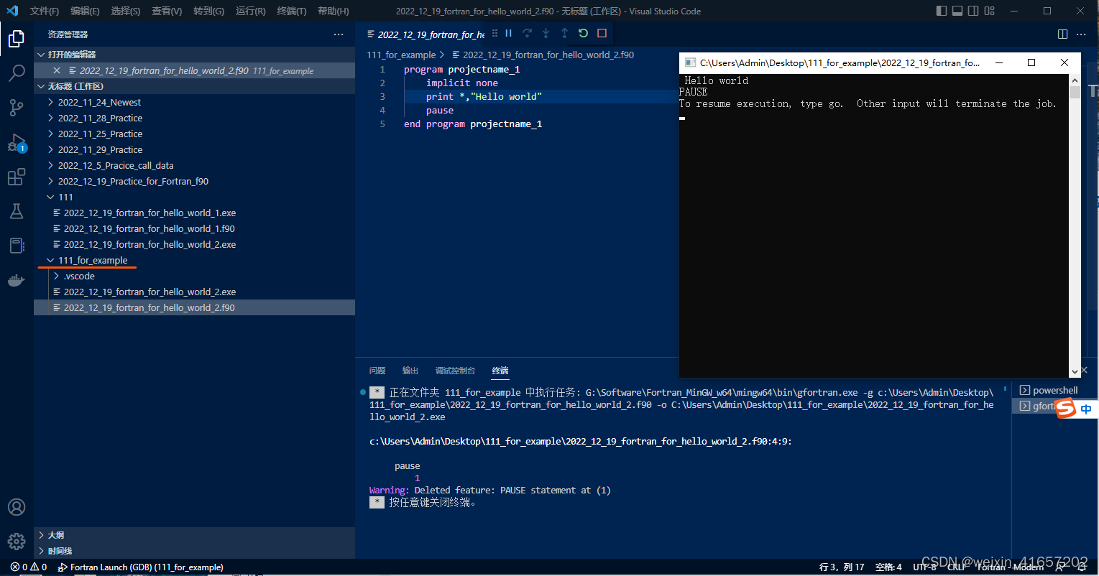Open the Docker view in activity bar
Image resolution: width=1099 pixels, height=576 pixels.
(x=17, y=280)
